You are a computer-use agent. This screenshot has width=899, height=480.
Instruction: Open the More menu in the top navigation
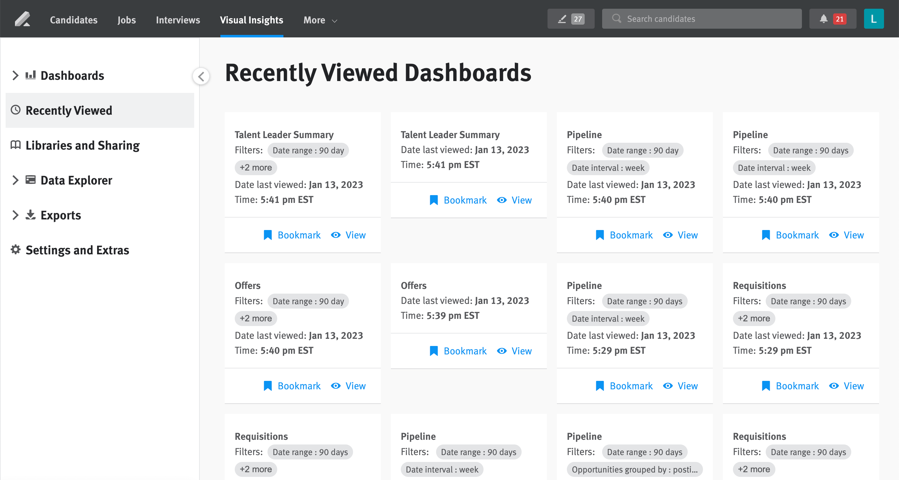pyautogui.click(x=319, y=20)
